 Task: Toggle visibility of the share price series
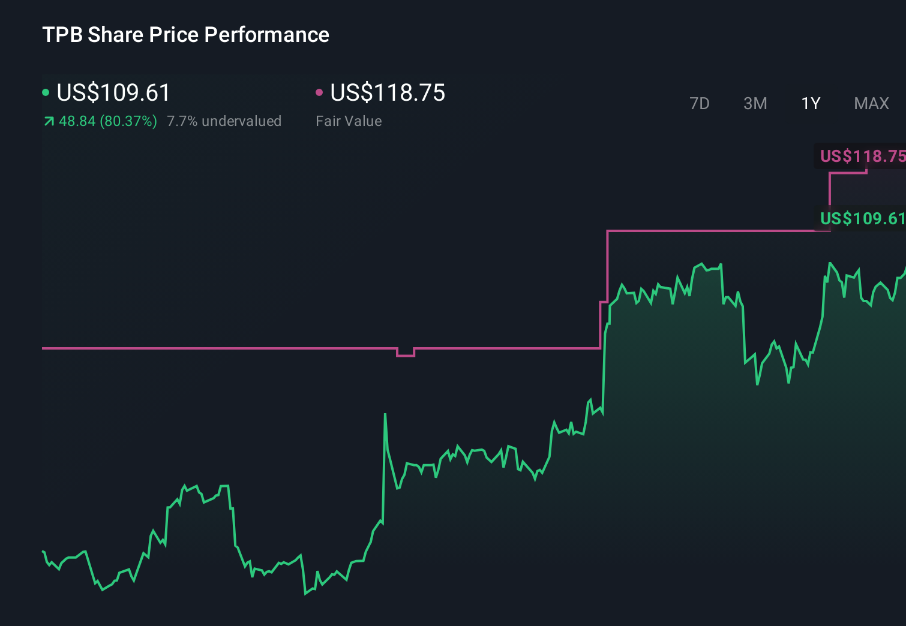point(46,92)
